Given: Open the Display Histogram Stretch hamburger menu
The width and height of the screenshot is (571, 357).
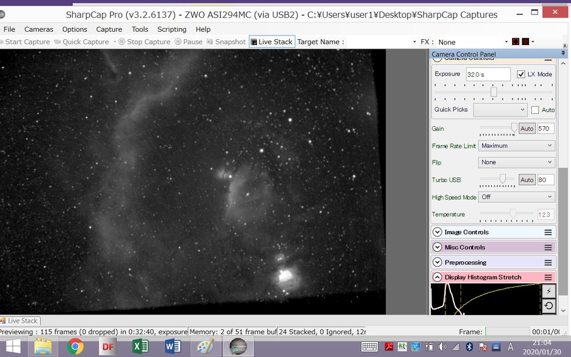Looking at the screenshot, I should pos(548,277).
